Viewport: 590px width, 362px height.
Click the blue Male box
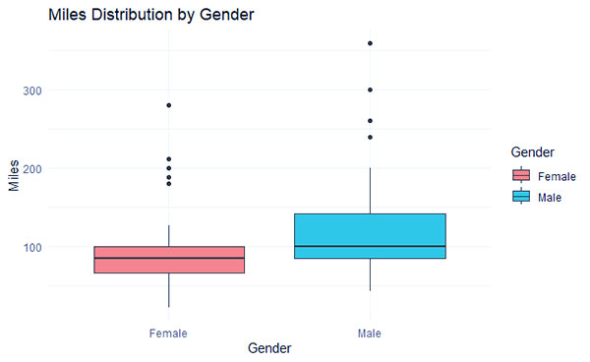coord(371,236)
